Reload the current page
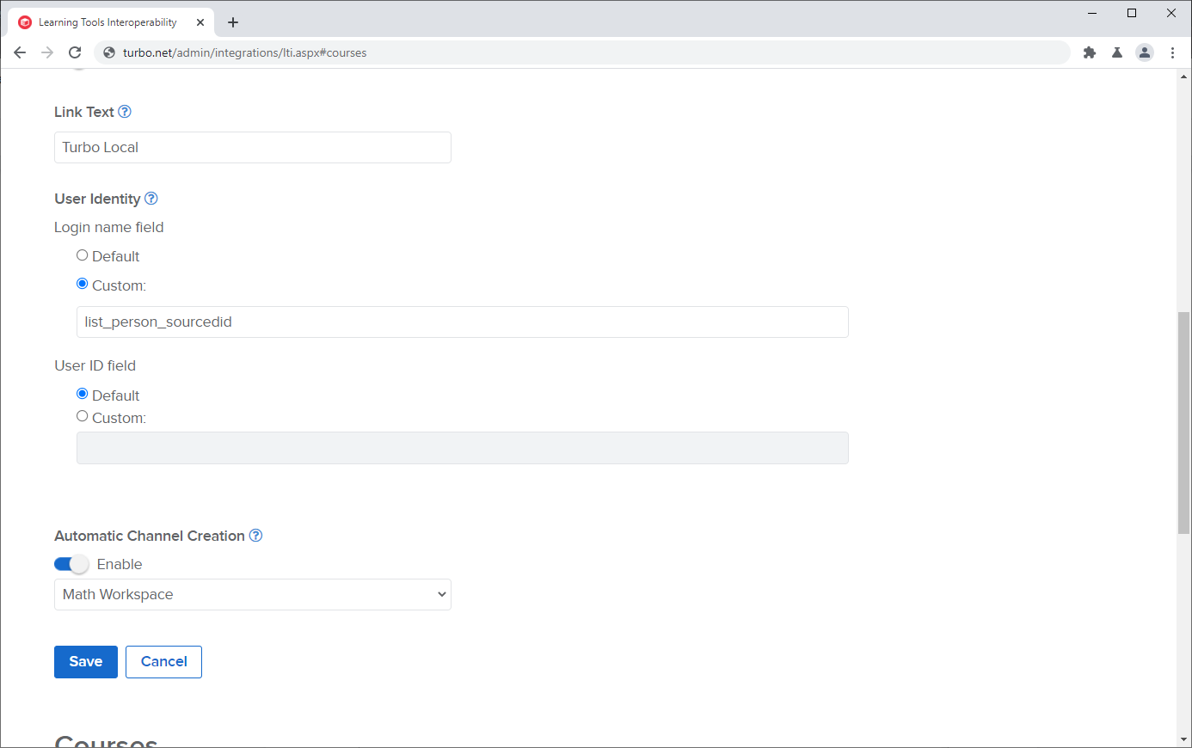 [x=75, y=52]
